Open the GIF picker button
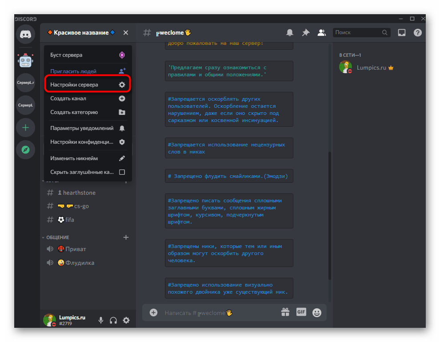Screen dimensions: 440x342 [x=301, y=312]
